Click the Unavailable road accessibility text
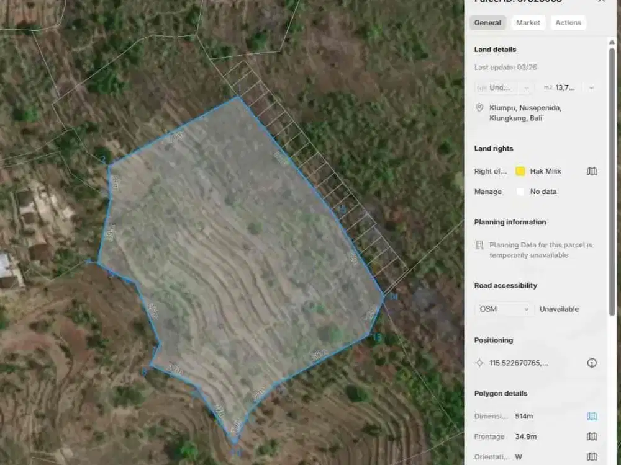This screenshot has width=621, height=465. click(x=559, y=309)
